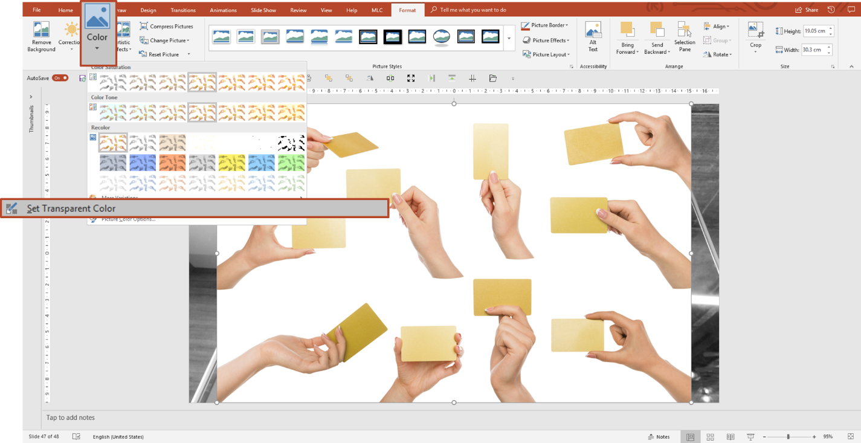This screenshot has width=861, height=443.
Task: Switch to the Transitions tab
Action: tap(183, 10)
